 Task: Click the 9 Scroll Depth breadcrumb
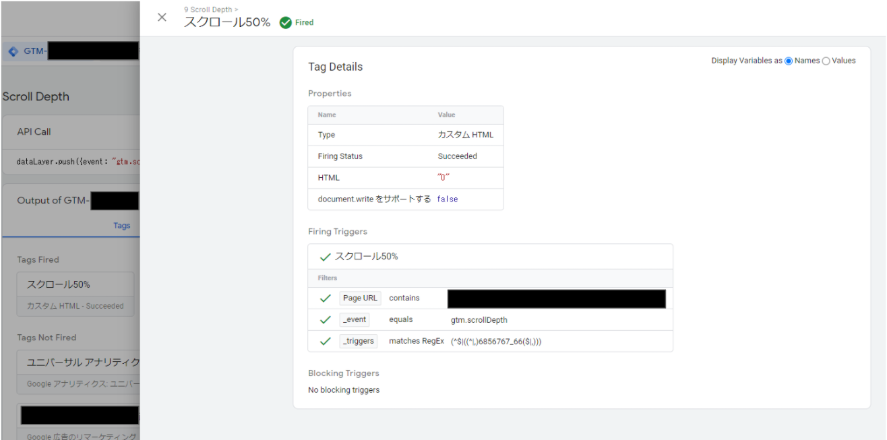[x=208, y=9]
